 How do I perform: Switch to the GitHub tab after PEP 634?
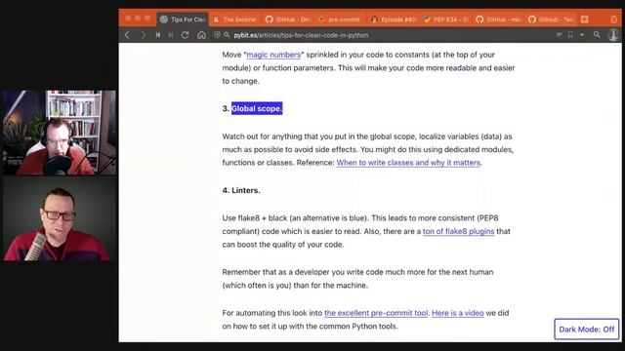[498, 19]
